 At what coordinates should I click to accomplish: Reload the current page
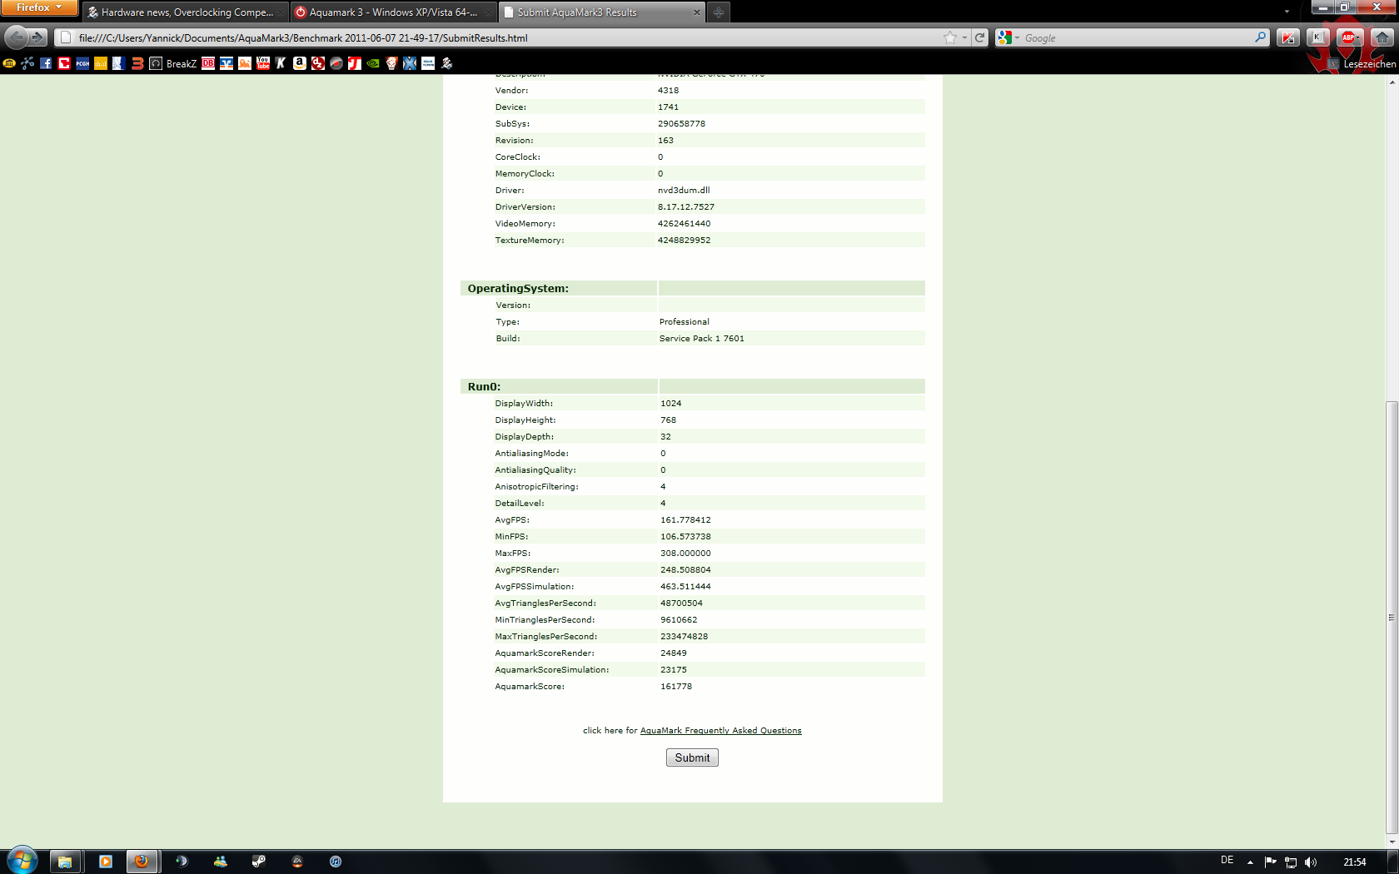point(980,37)
